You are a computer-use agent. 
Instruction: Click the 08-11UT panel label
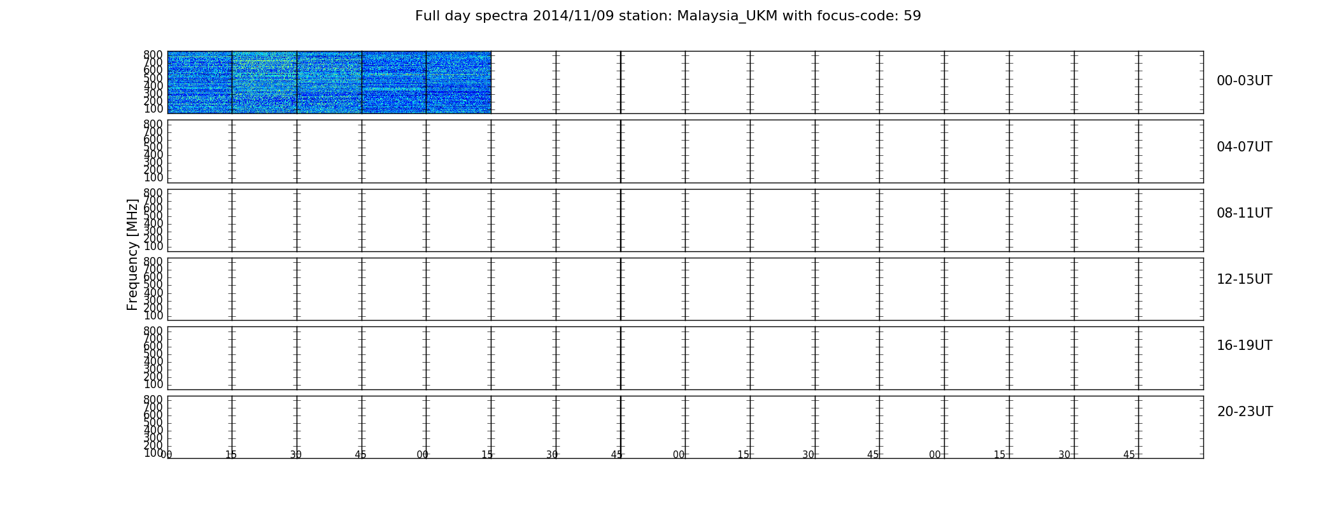[x=1244, y=213]
